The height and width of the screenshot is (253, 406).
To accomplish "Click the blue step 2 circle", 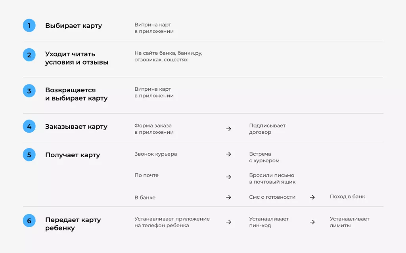I will pos(29,55).
